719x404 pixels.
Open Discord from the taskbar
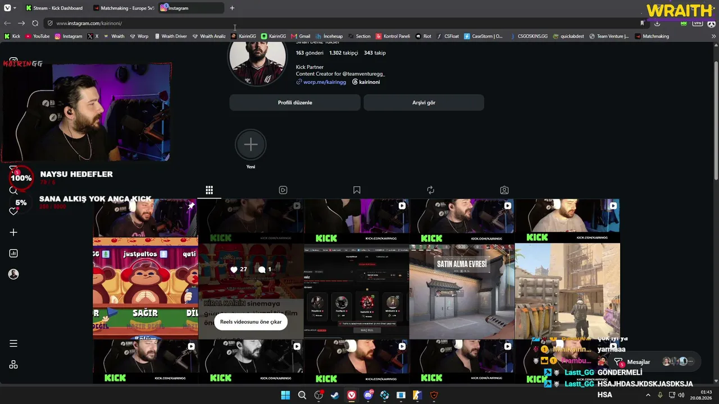(x=368, y=395)
